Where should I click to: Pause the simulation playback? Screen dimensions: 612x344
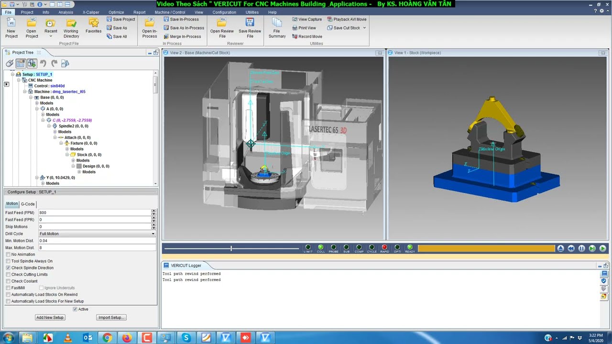pos(581,248)
